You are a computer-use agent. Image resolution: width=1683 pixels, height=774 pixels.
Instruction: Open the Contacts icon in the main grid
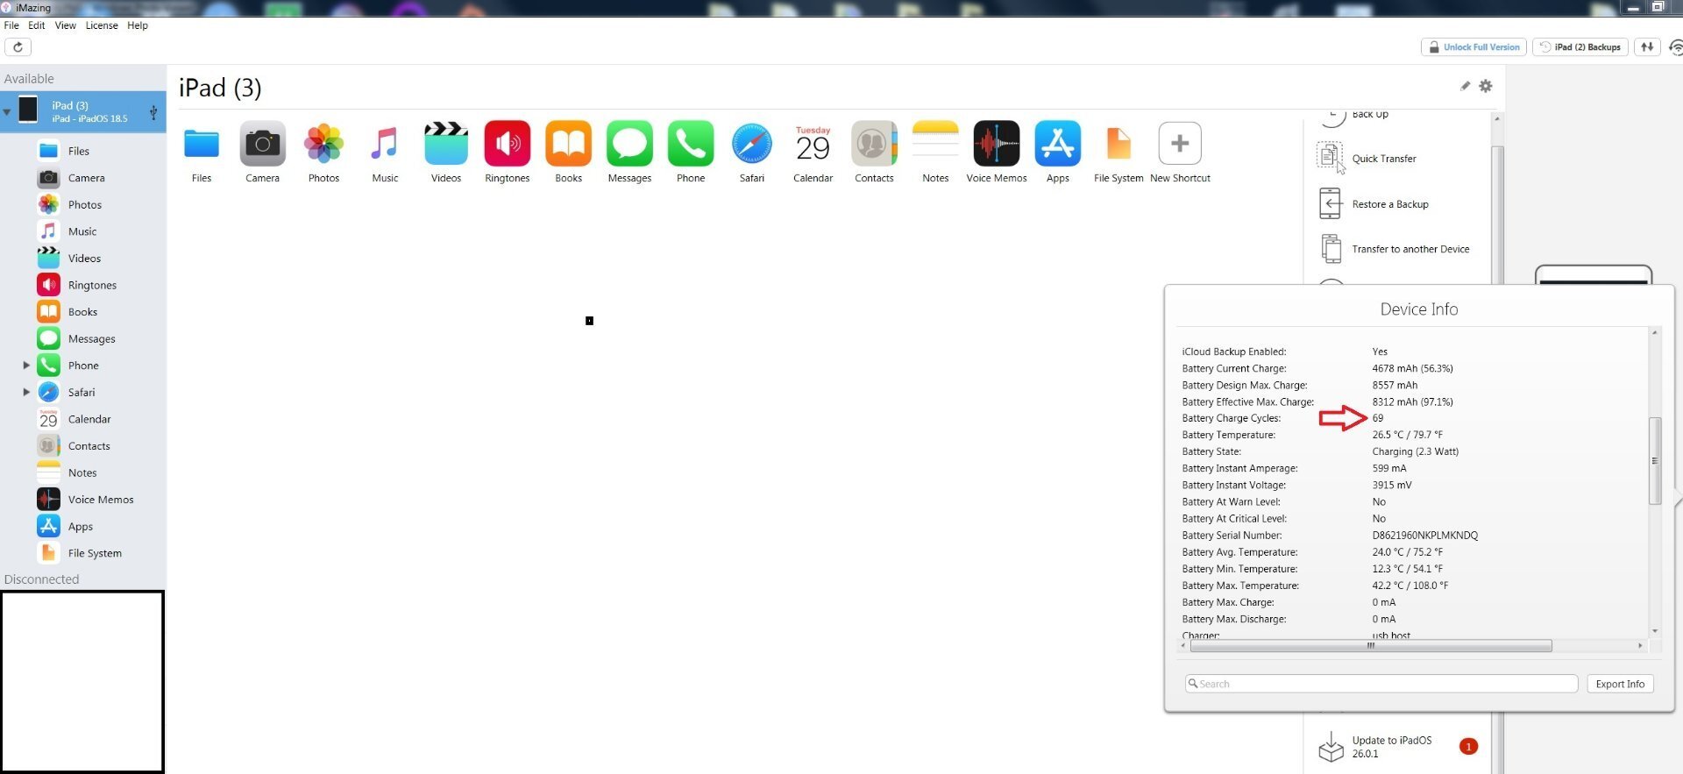tap(874, 144)
